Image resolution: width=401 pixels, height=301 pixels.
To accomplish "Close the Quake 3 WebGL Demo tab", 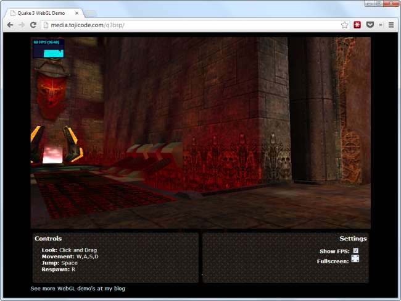I will (x=76, y=13).
